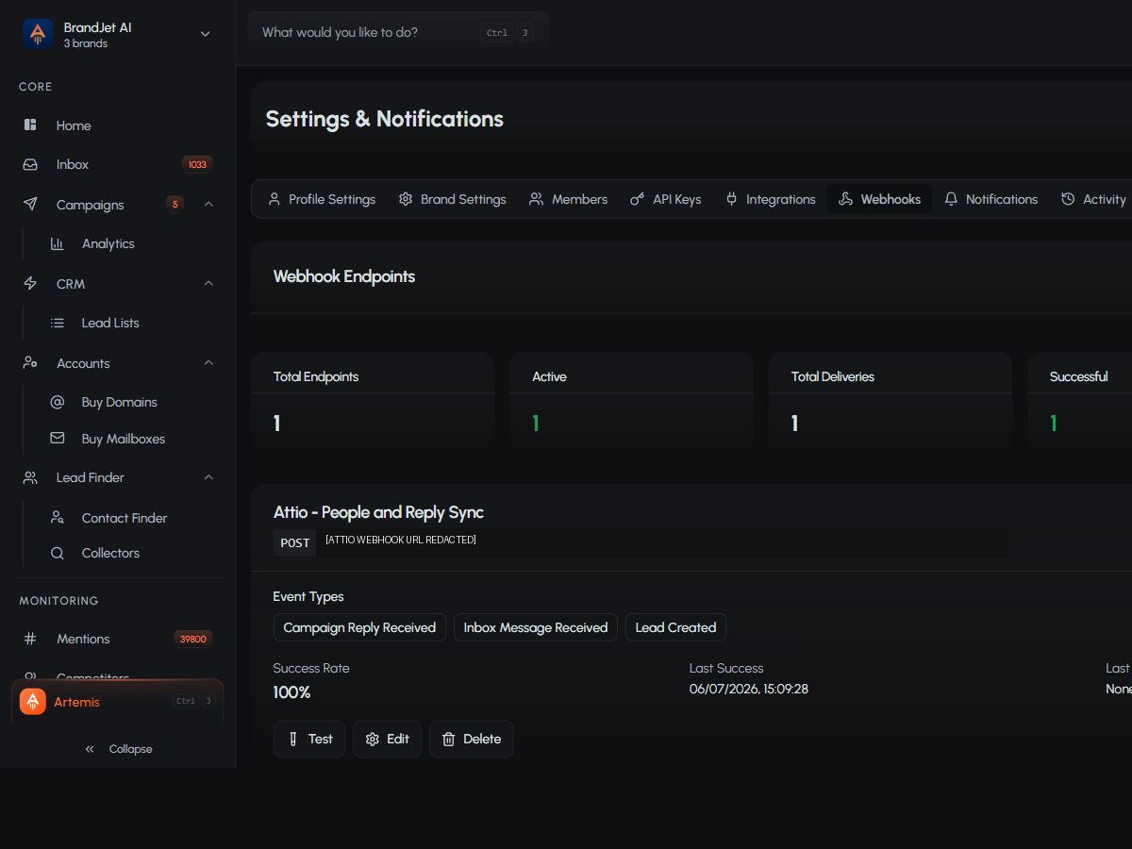This screenshot has height=849, width=1132.
Task: Open Buy Domains at-sign icon
Action: 57,402
